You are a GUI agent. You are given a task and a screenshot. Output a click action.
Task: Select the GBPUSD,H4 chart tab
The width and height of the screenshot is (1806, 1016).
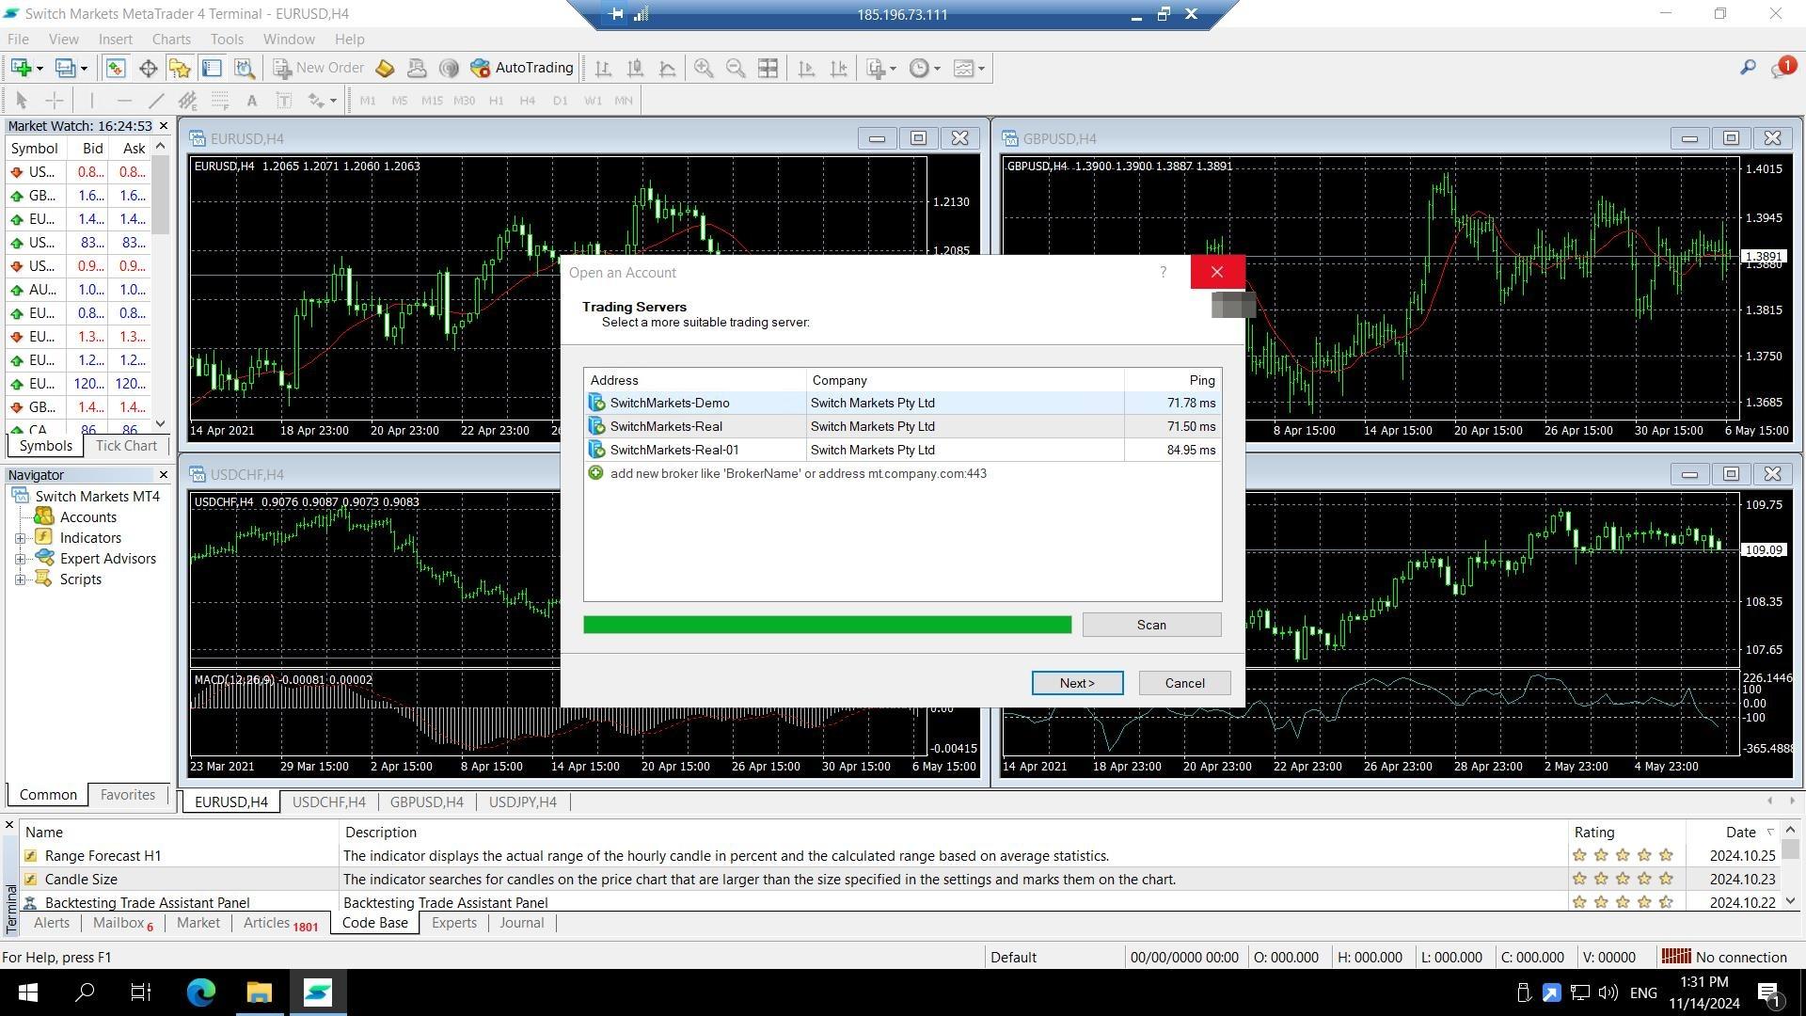[x=426, y=802]
